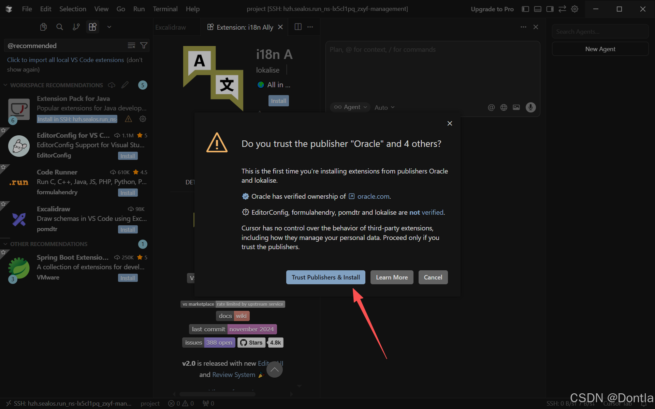
Task: Open the Terminal menu
Action: tap(165, 9)
